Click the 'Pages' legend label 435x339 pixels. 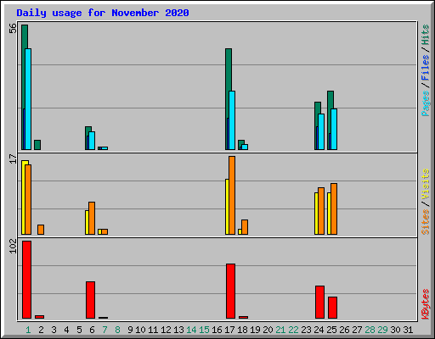click(426, 103)
